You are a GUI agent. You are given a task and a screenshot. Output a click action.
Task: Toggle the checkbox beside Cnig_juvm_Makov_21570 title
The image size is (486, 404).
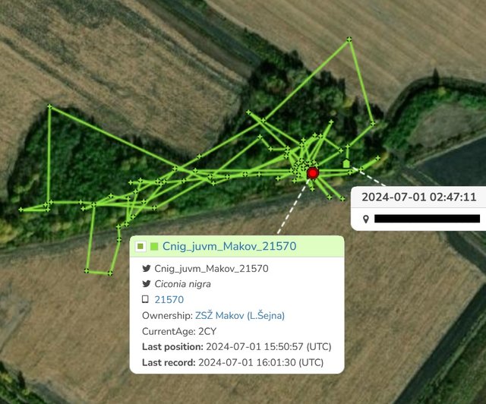pyautogui.click(x=140, y=247)
